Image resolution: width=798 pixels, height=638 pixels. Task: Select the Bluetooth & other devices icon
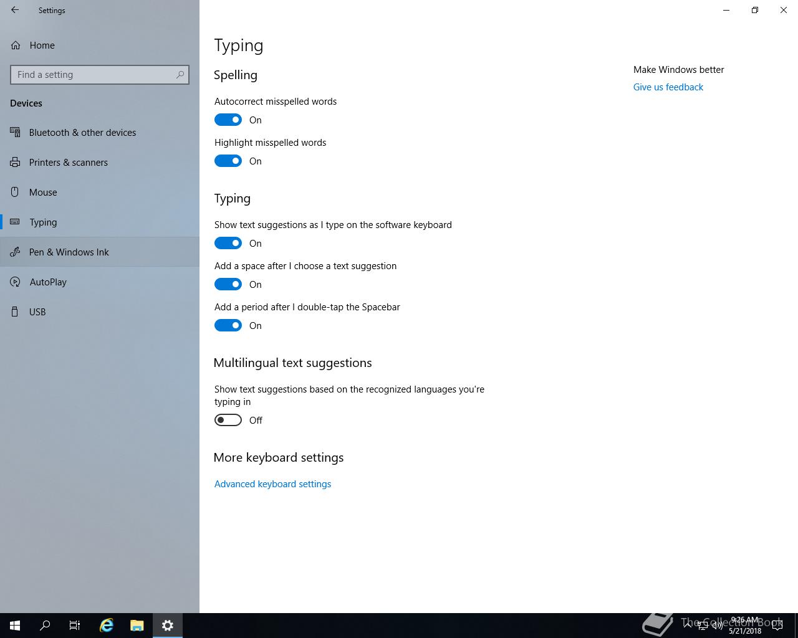coord(15,132)
